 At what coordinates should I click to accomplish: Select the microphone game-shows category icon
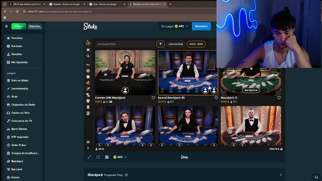coord(88,89)
